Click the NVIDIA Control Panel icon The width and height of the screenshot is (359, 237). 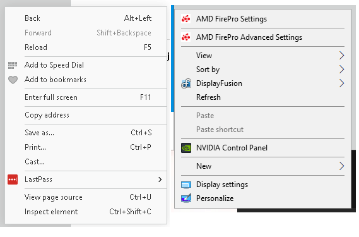[186, 148]
